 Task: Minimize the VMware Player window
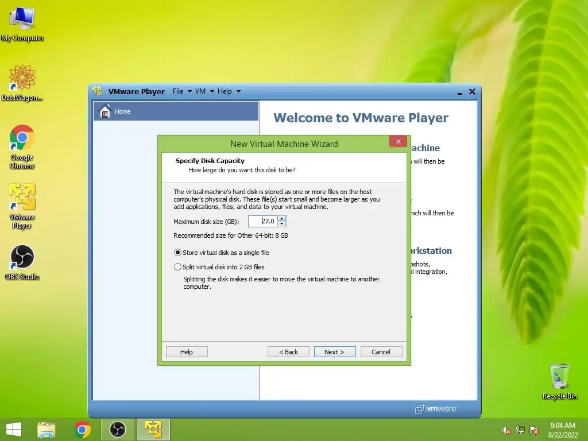point(459,92)
